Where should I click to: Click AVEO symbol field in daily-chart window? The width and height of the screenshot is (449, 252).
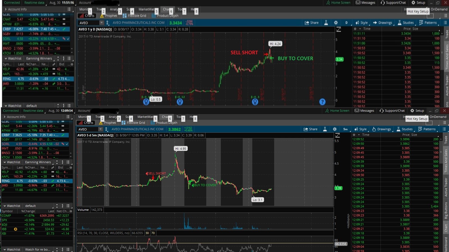pyautogui.click(x=88, y=23)
